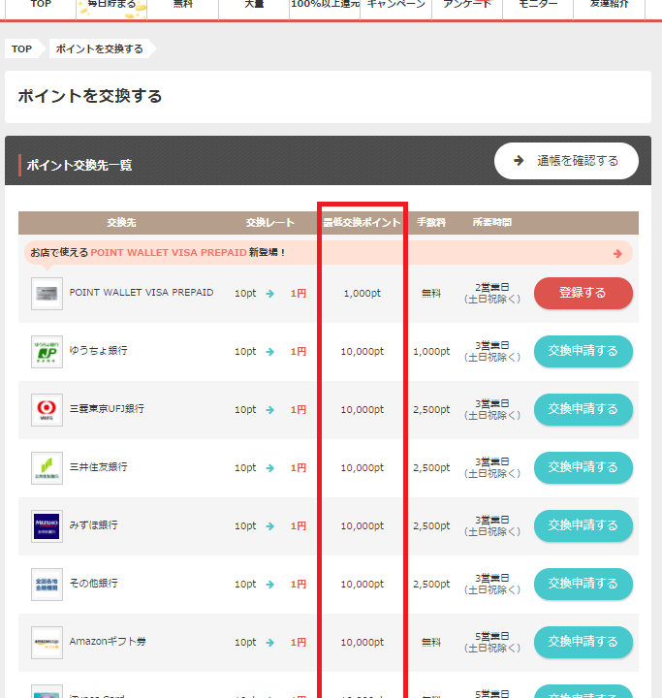
Task: Click 交換申請する for 三菱東京UFJ銀行
Action: tap(583, 409)
